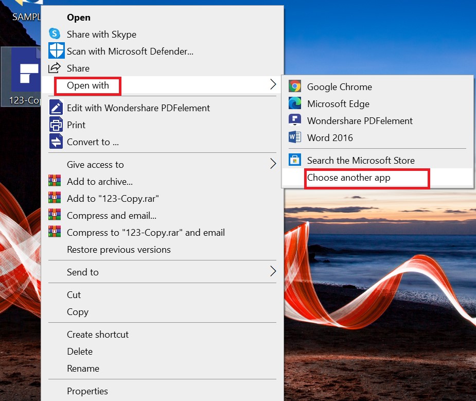Select Choose another app
This screenshot has width=476, height=401.
tap(349, 178)
